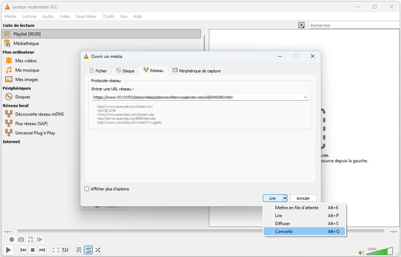401x257 pixels.
Task: Switch to the Fichier tab
Action: click(98, 71)
